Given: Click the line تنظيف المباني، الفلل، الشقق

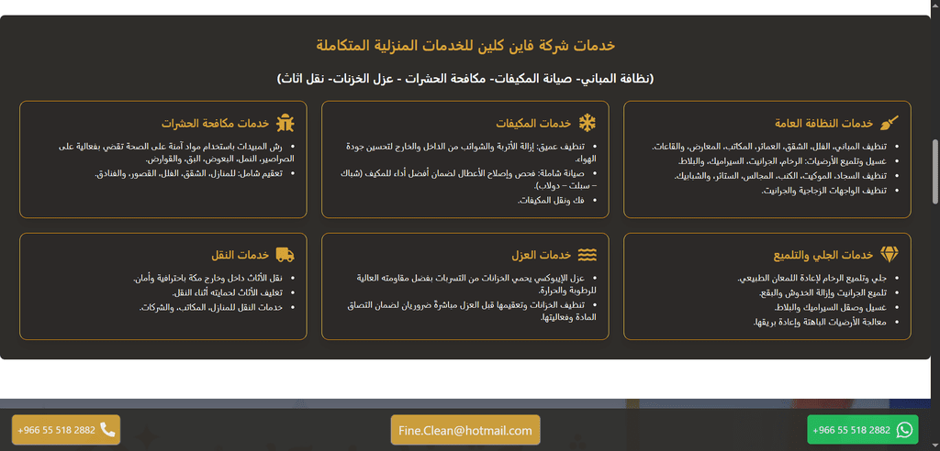Looking at the screenshot, I should (769, 147).
